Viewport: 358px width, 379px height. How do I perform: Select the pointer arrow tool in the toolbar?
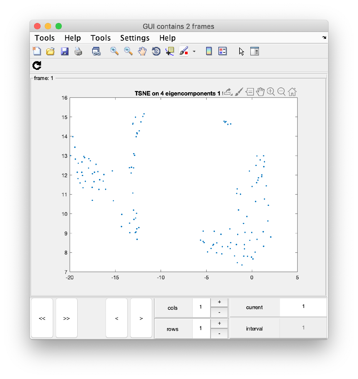(x=241, y=51)
